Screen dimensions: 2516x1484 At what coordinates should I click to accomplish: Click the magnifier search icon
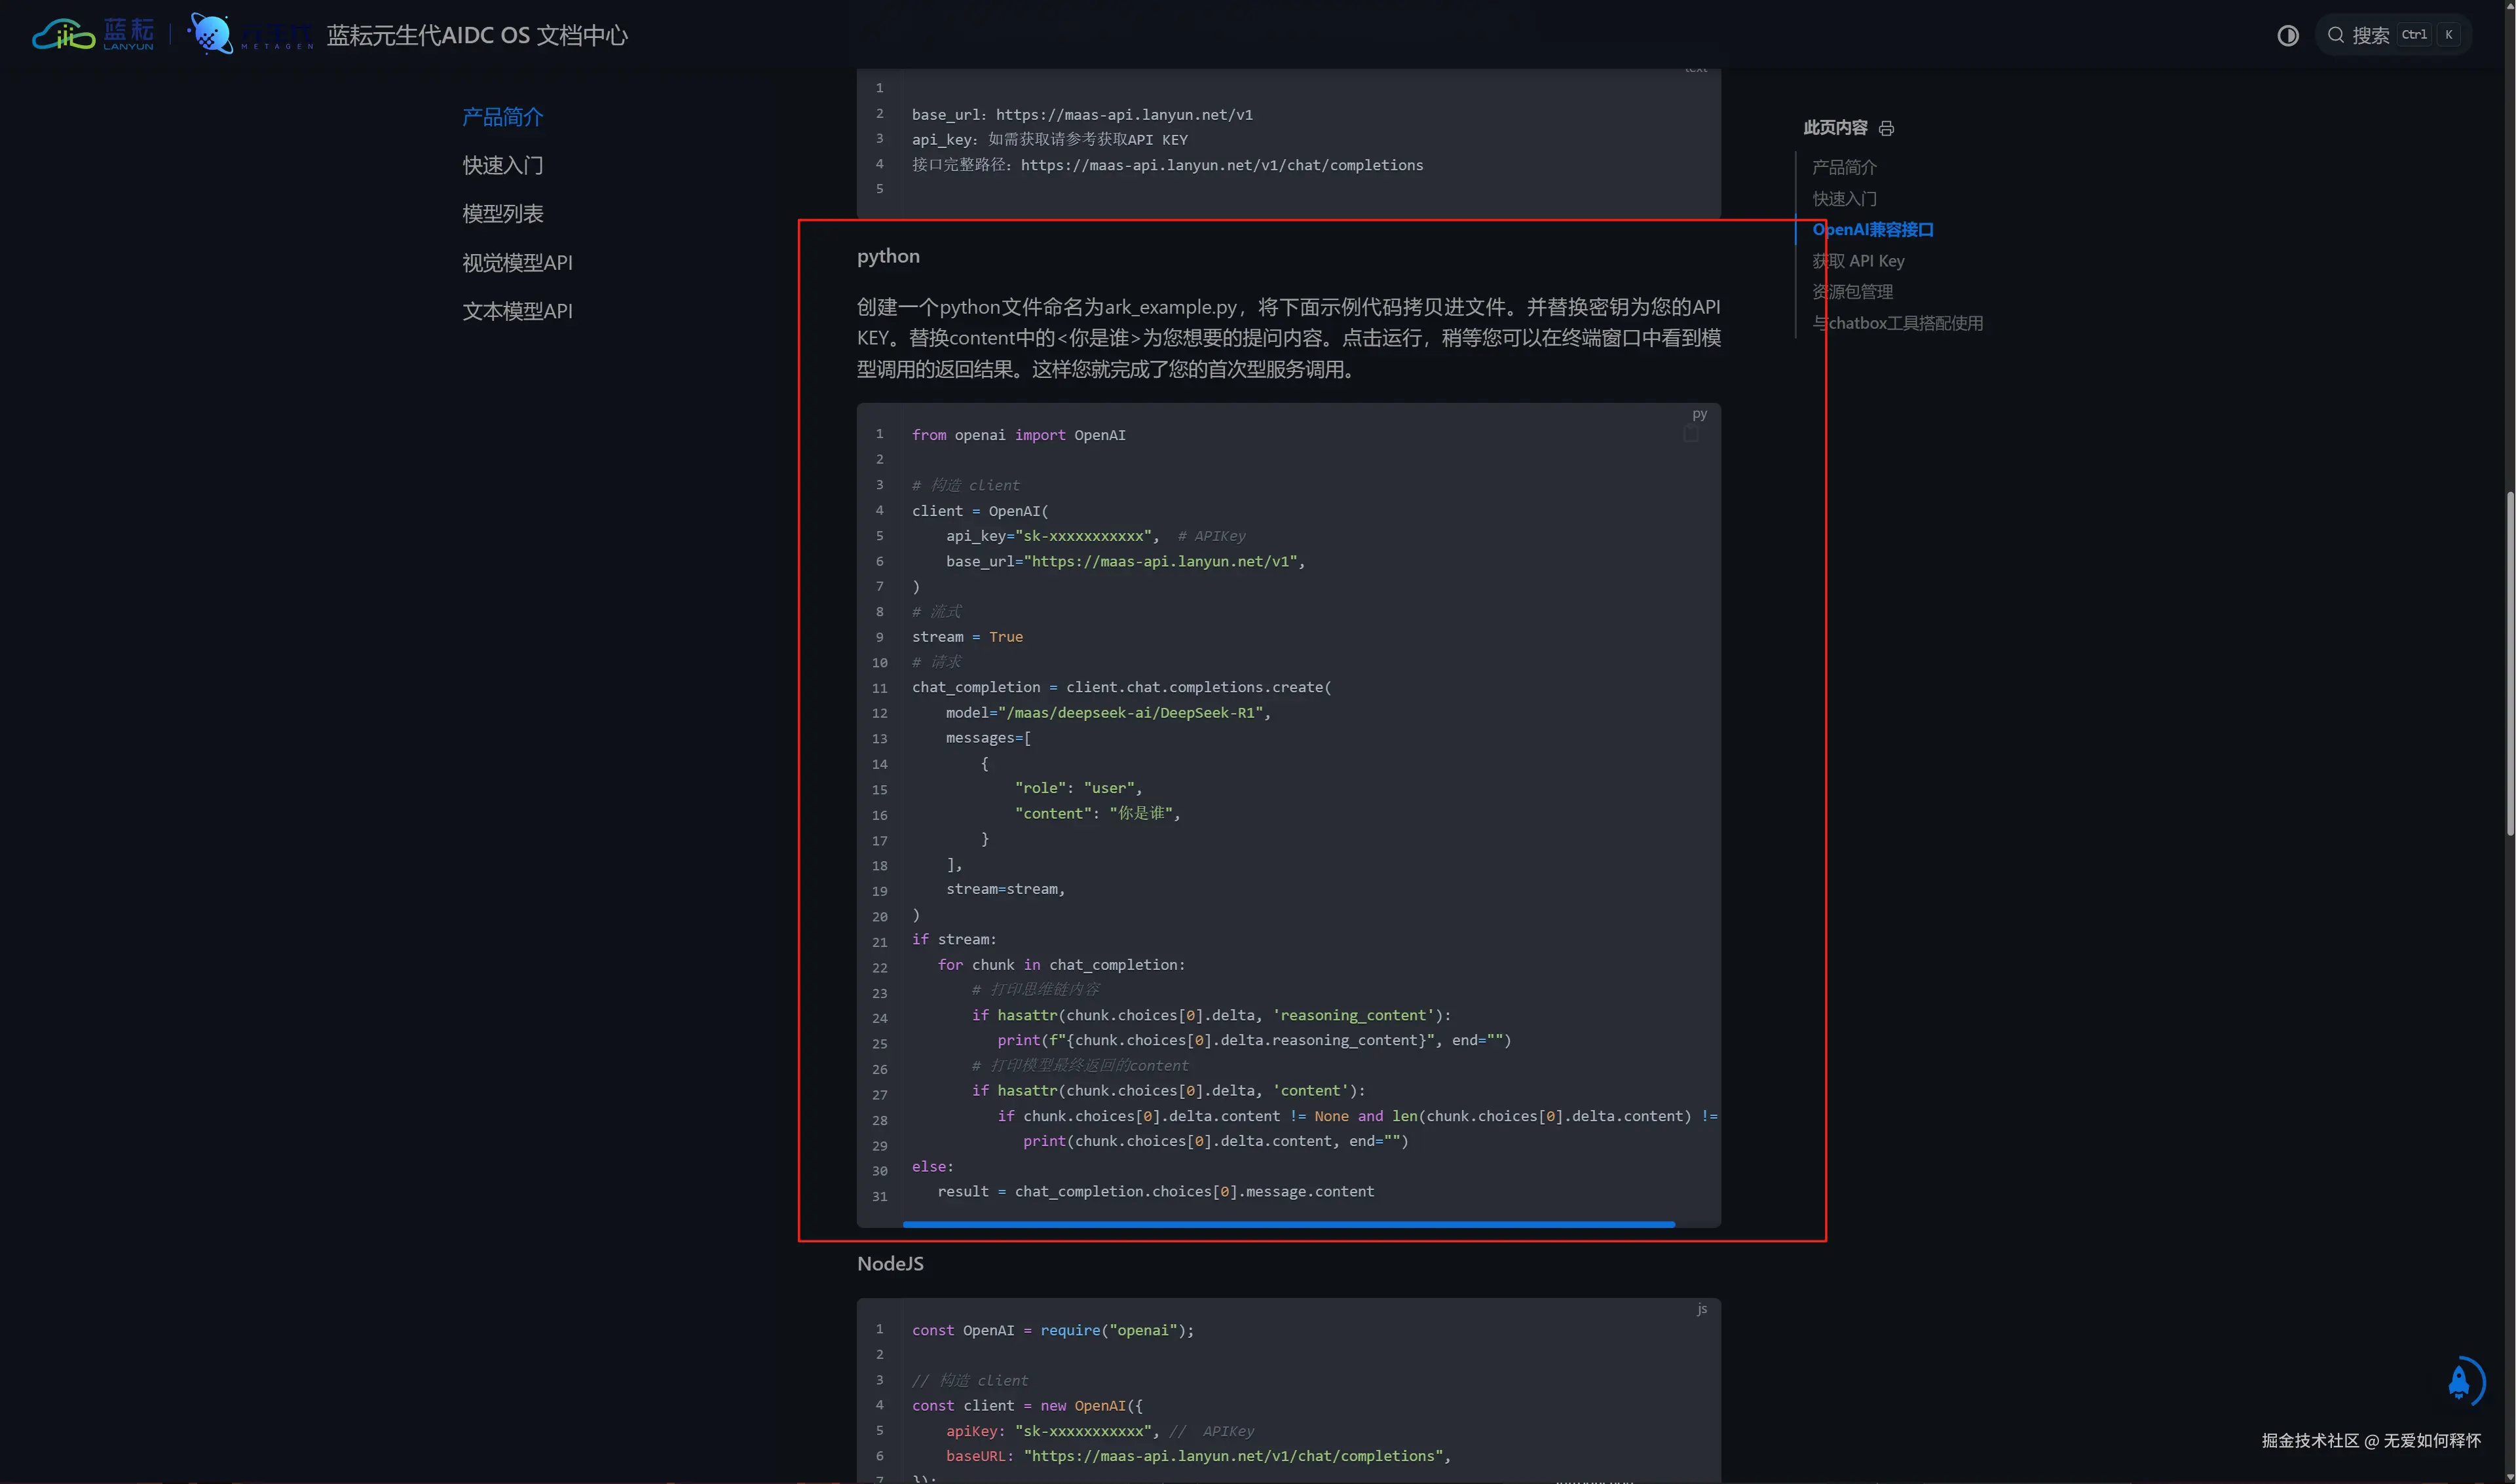pyautogui.click(x=2335, y=35)
